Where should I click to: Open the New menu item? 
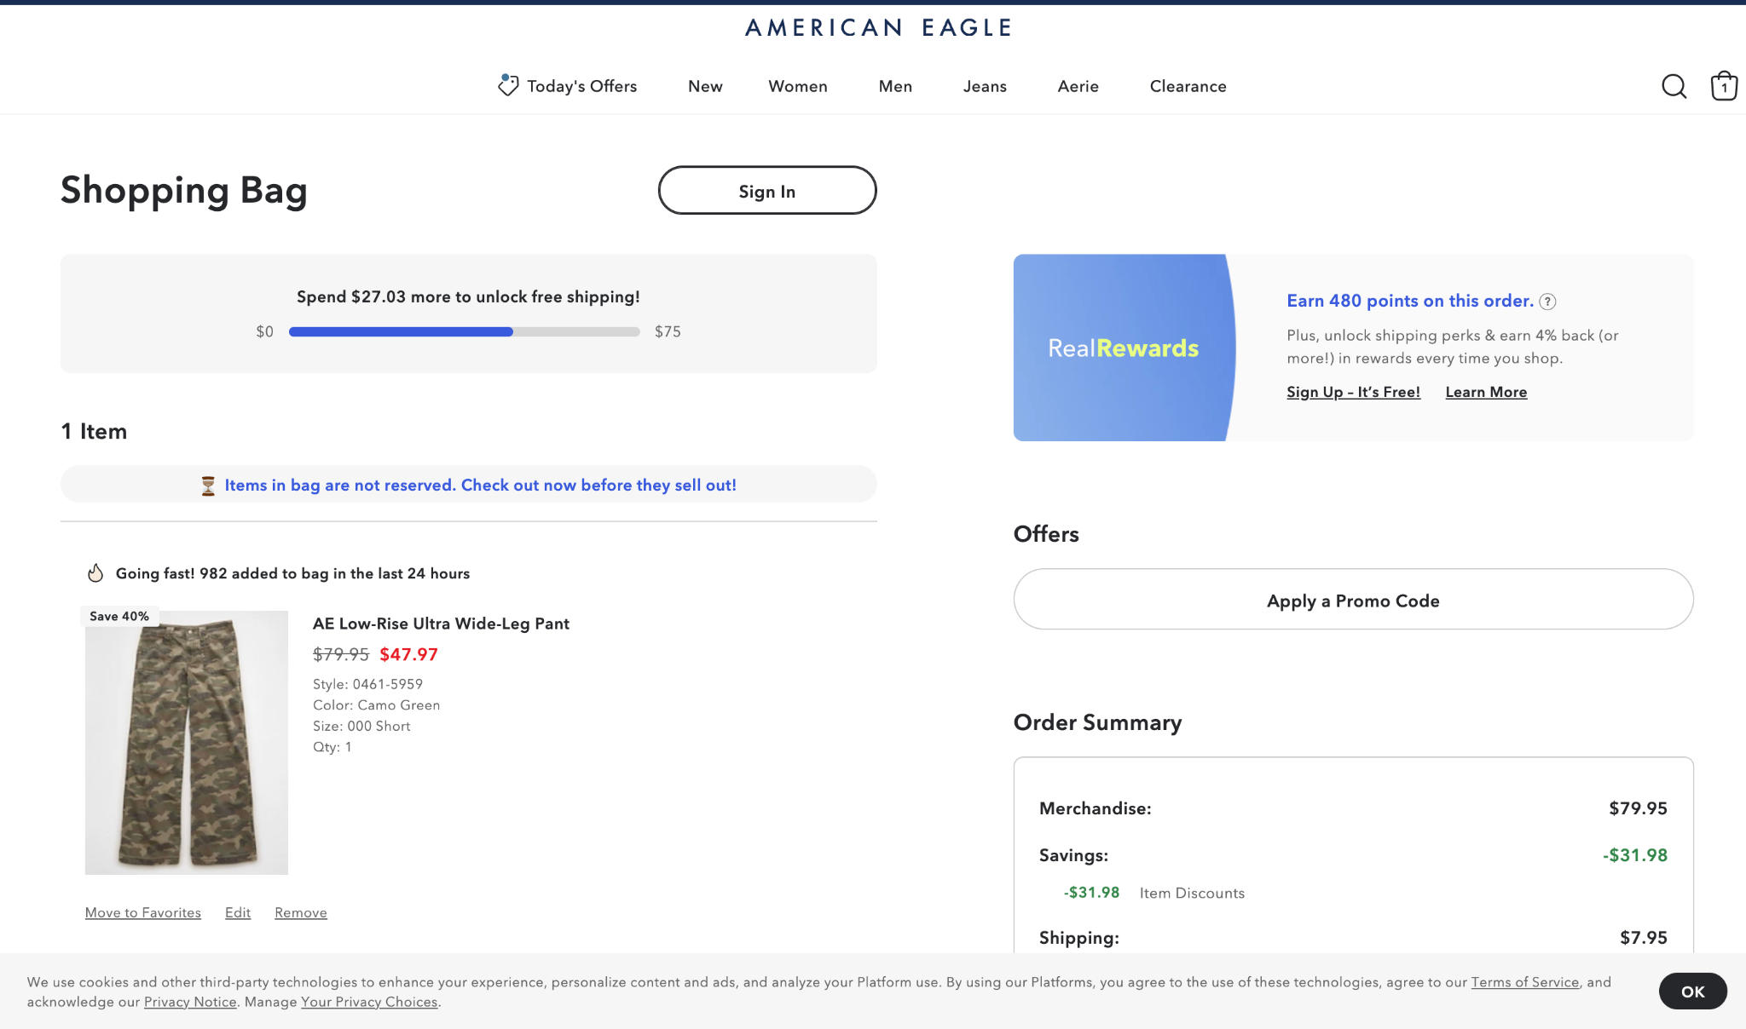pyautogui.click(x=705, y=86)
